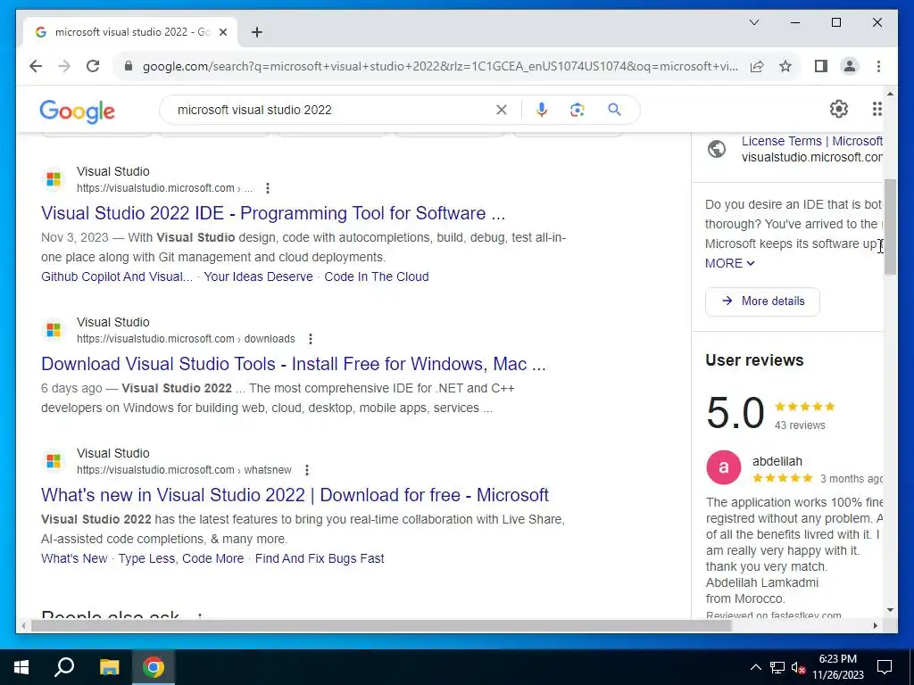The height and width of the screenshot is (685, 914).
Task: Open the notifications action center
Action: click(885, 667)
